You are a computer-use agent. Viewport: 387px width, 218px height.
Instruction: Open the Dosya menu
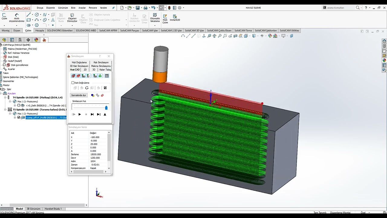40,8
